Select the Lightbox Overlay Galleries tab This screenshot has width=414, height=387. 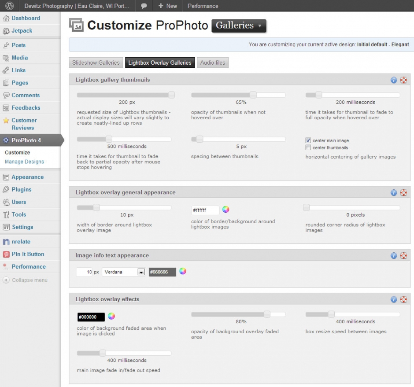click(x=160, y=63)
